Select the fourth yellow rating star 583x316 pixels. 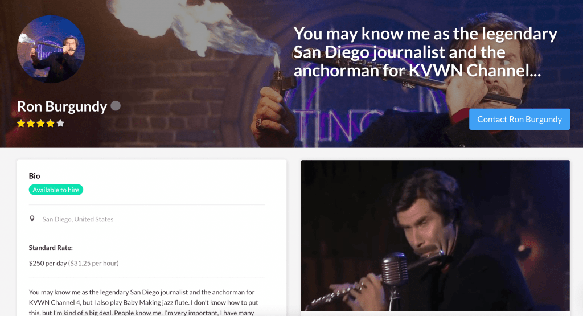coord(50,123)
